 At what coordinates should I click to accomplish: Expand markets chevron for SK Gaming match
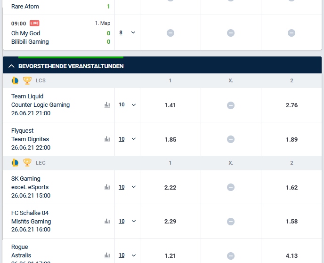click(x=134, y=187)
